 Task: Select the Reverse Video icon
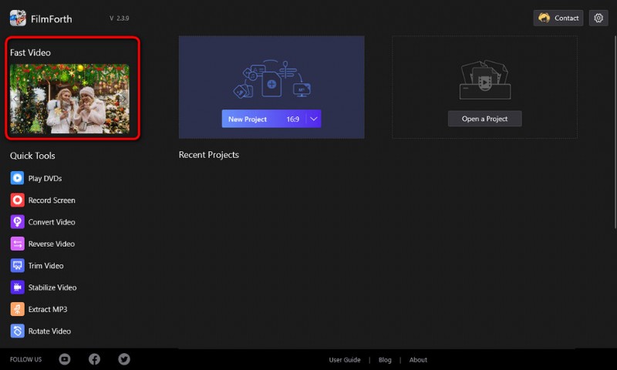17,244
